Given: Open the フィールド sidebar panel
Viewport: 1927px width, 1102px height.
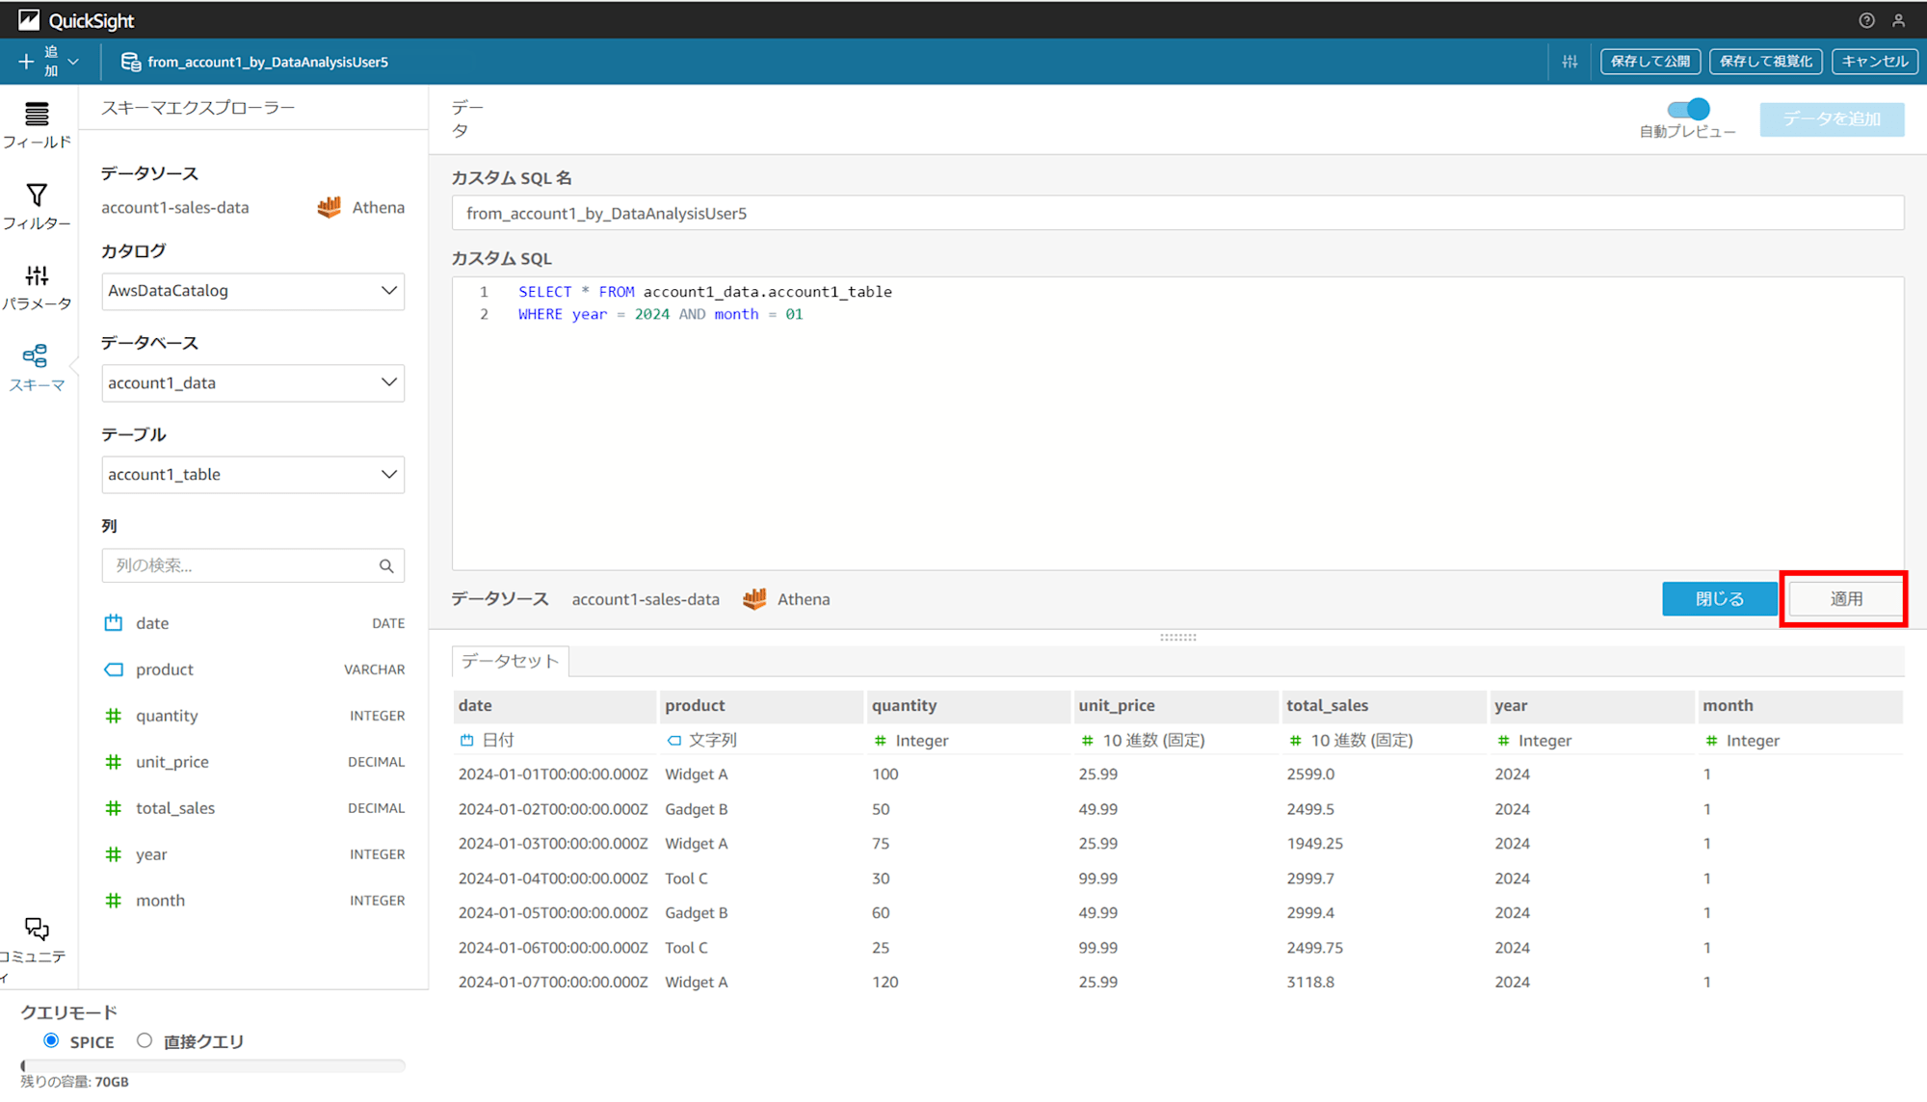Looking at the screenshot, I should 37,126.
